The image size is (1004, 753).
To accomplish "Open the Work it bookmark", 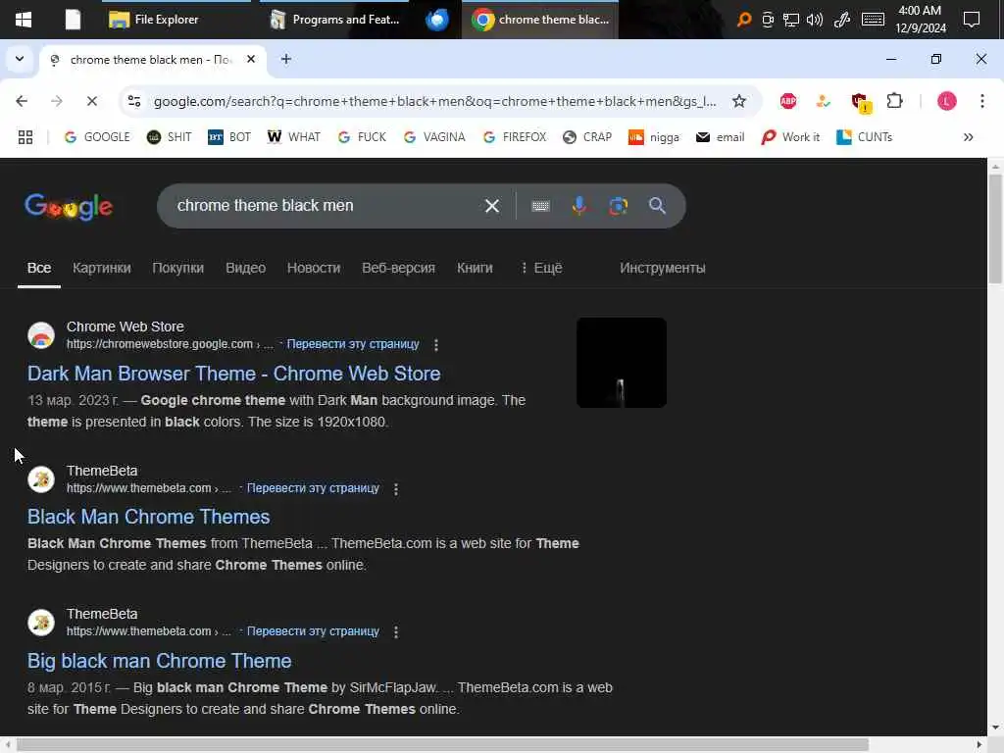I will pos(790,137).
